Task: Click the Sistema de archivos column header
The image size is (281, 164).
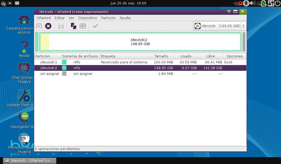Action: pos(80,56)
